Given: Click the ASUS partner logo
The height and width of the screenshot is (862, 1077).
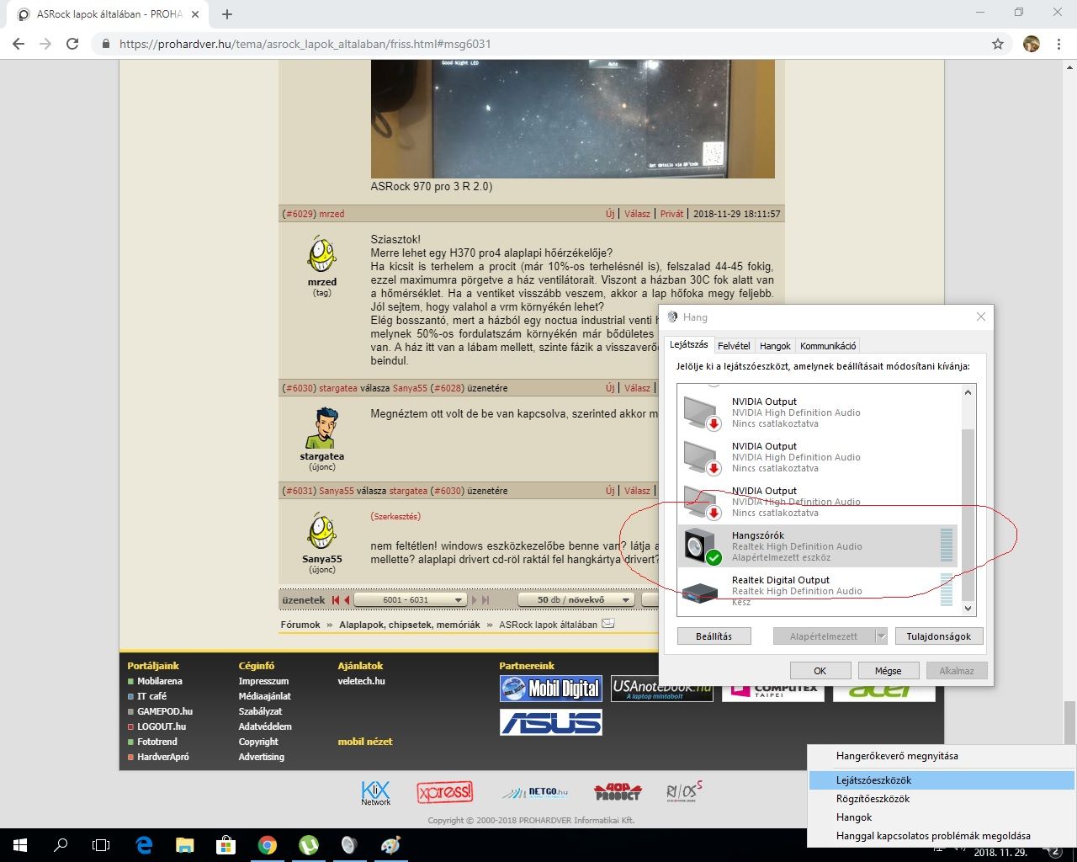Looking at the screenshot, I should (x=551, y=722).
